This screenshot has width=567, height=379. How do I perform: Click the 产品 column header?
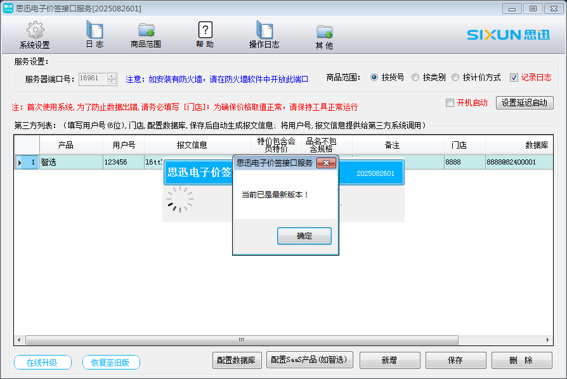[71, 145]
